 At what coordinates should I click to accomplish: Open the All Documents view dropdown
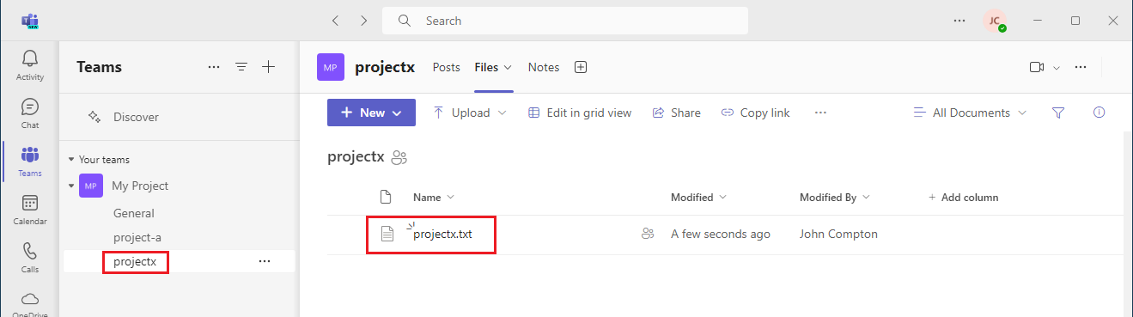pos(970,113)
